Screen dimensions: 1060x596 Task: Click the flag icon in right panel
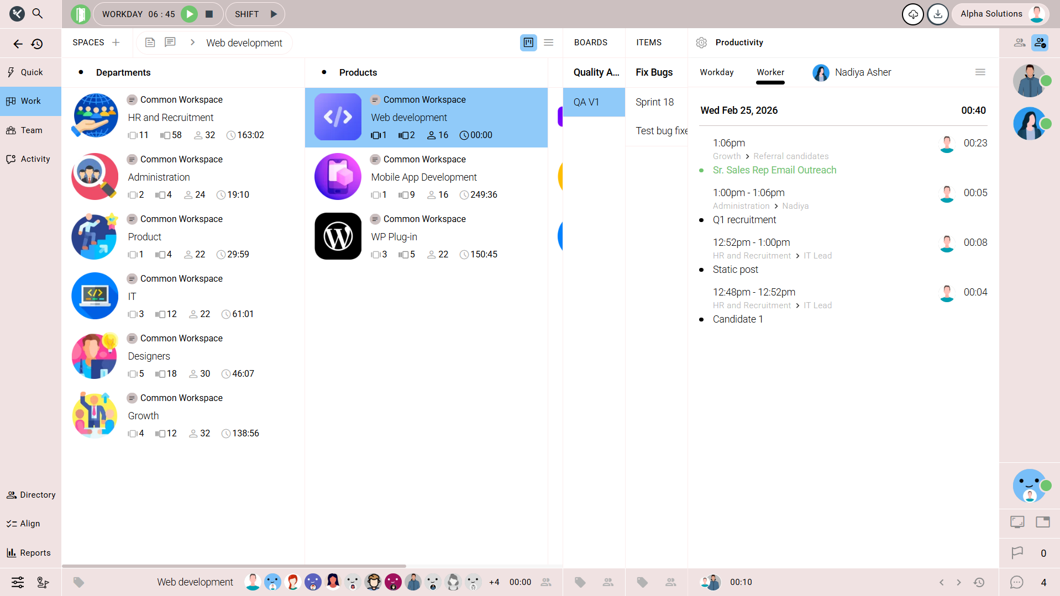click(1017, 553)
